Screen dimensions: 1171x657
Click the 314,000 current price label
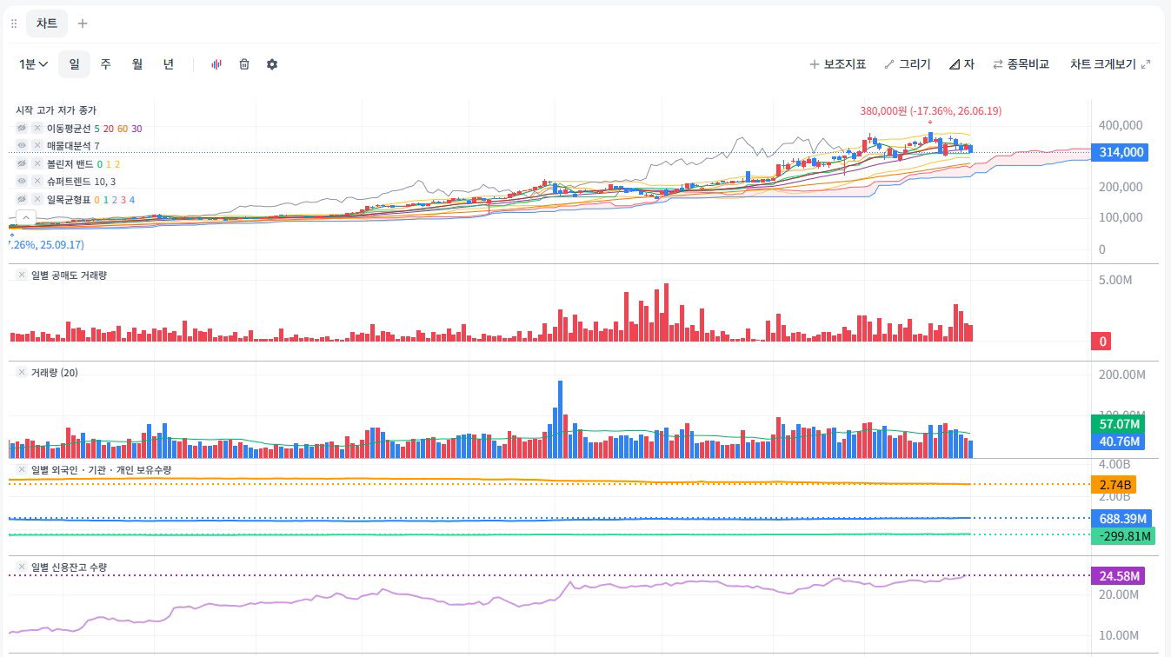click(x=1121, y=152)
